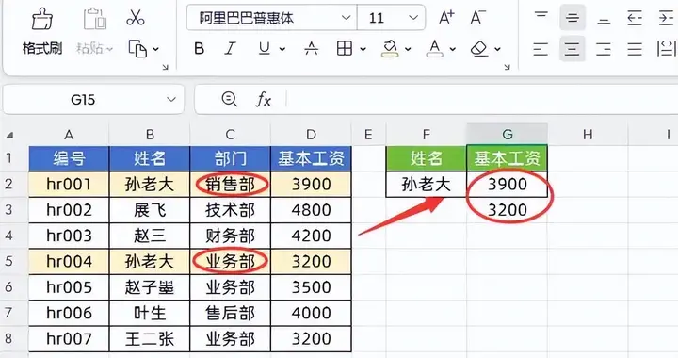Click the Clear eraser icon
This screenshot has height=358, width=678.
[x=479, y=48]
